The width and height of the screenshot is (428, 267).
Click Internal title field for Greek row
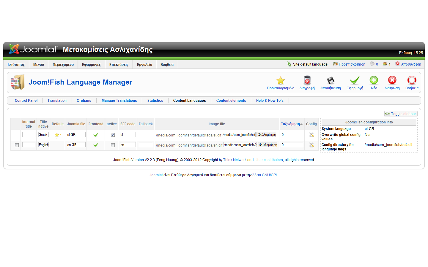coord(29,135)
